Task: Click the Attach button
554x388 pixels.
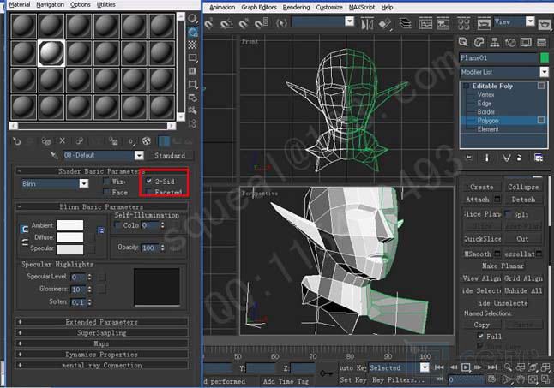Action: (x=478, y=200)
